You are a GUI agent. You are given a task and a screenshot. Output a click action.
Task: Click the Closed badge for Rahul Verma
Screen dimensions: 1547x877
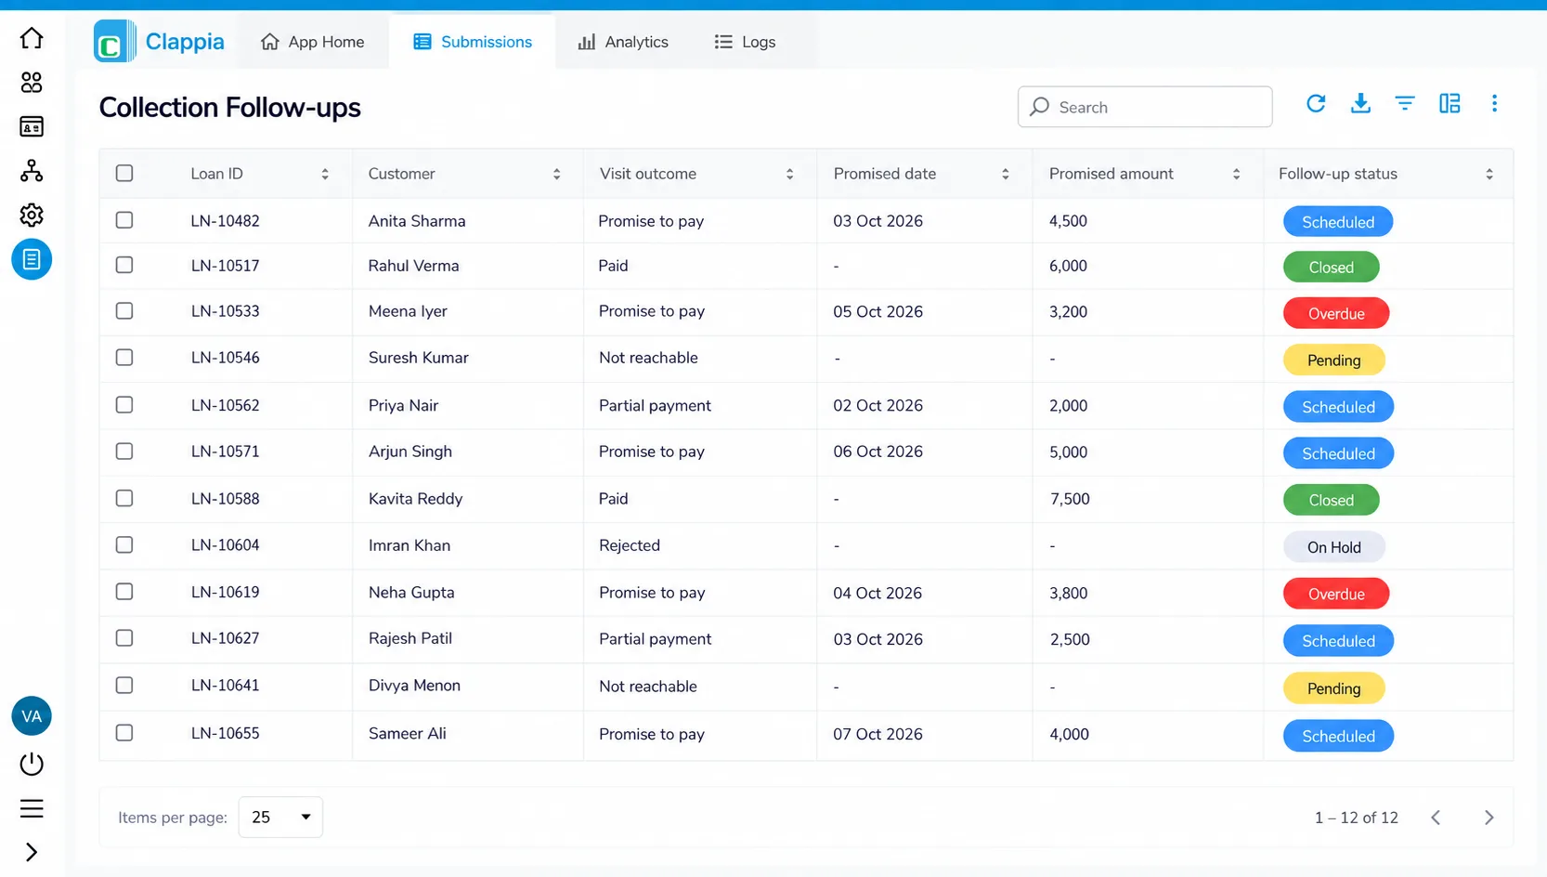tap(1332, 268)
